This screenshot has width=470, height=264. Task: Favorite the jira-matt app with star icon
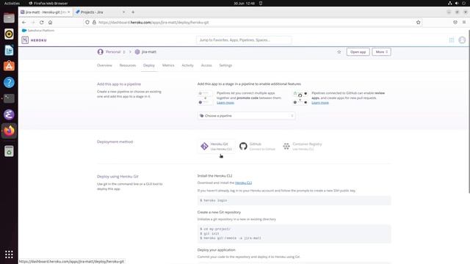click(x=339, y=52)
